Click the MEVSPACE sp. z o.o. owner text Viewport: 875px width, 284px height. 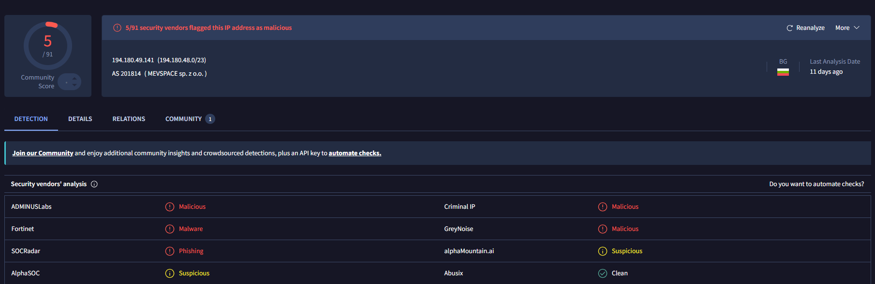point(176,74)
